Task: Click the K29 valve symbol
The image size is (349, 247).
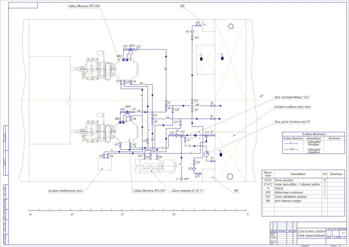Action: (198, 174)
